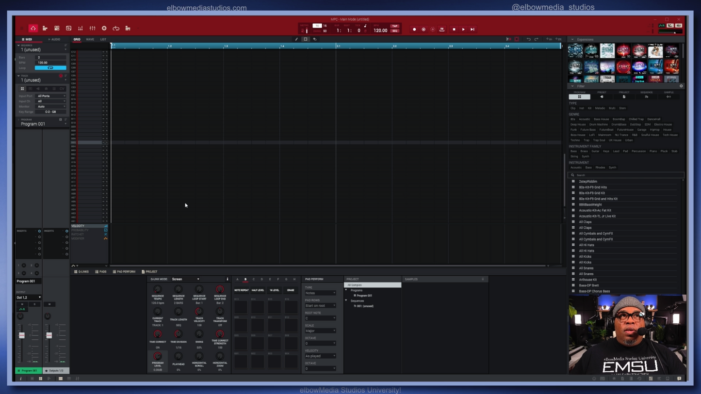Open the hamburger menu at top left
Viewport: 701px width, 394px height.
tap(21, 28)
